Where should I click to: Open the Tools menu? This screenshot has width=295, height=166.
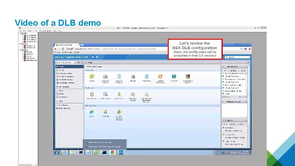55,31
